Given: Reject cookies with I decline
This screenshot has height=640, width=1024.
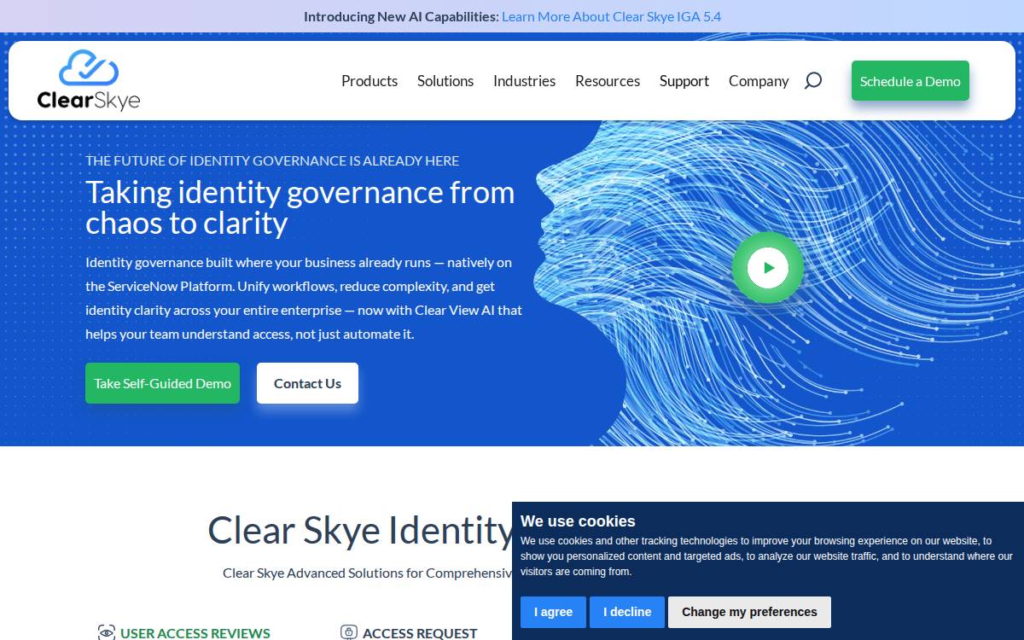Looking at the screenshot, I should [627, 612].
